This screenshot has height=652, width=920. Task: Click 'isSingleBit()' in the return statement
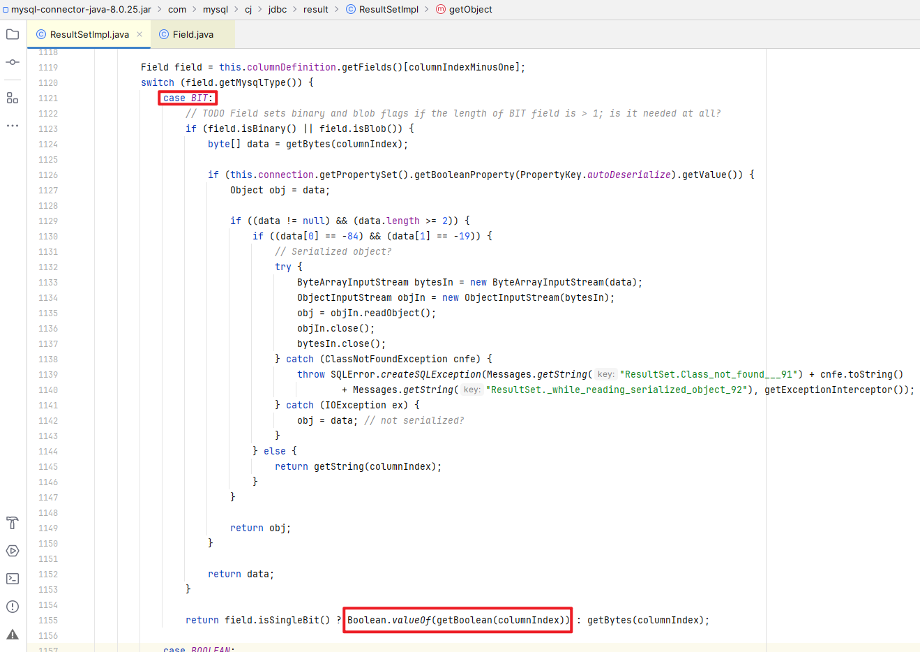[294, 621]
